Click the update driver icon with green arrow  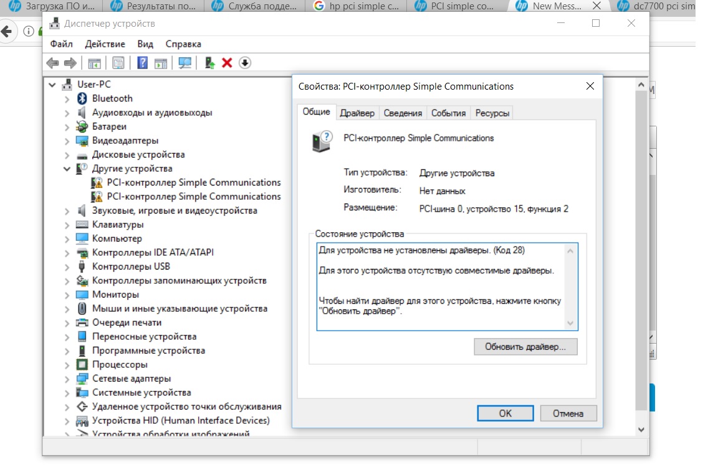pos(209,63)
